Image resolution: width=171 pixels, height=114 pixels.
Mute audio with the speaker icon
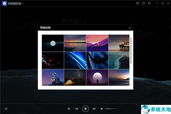pos(102,109)
